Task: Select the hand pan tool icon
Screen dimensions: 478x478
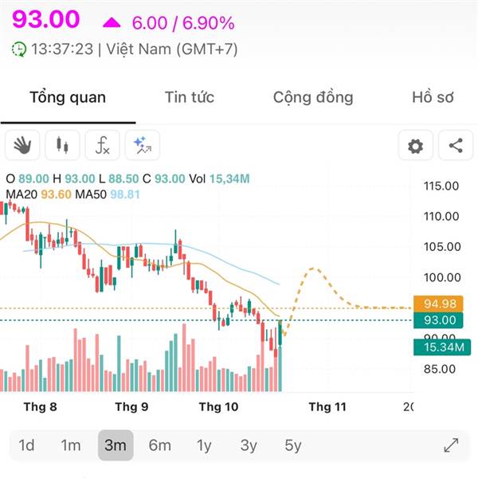Action: click(x=22, y=146)
